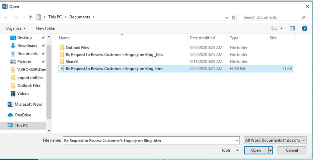The image size is (313, 160).
Task: Click the Cancel button
Action: coord(292,151)
